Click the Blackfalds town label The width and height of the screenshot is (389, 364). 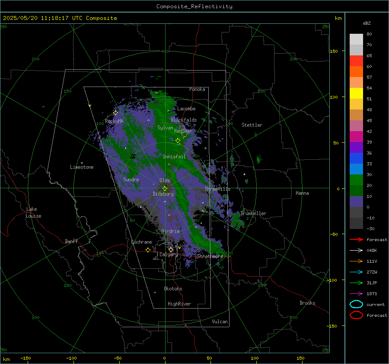pyautogui.click(x=184, y=120)
